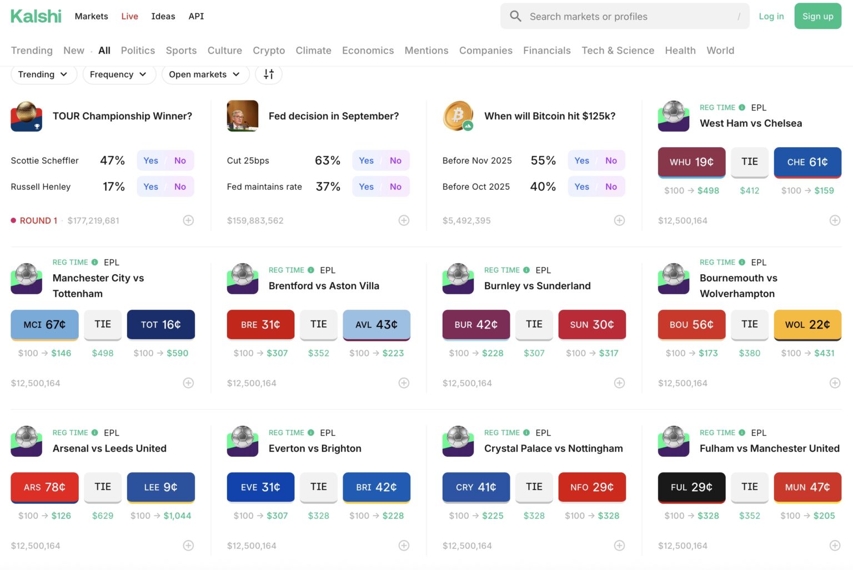The height and width of the screenshot is (570, 853).
Task: Switch to the Crypto category tab
Action: point(269,51)
